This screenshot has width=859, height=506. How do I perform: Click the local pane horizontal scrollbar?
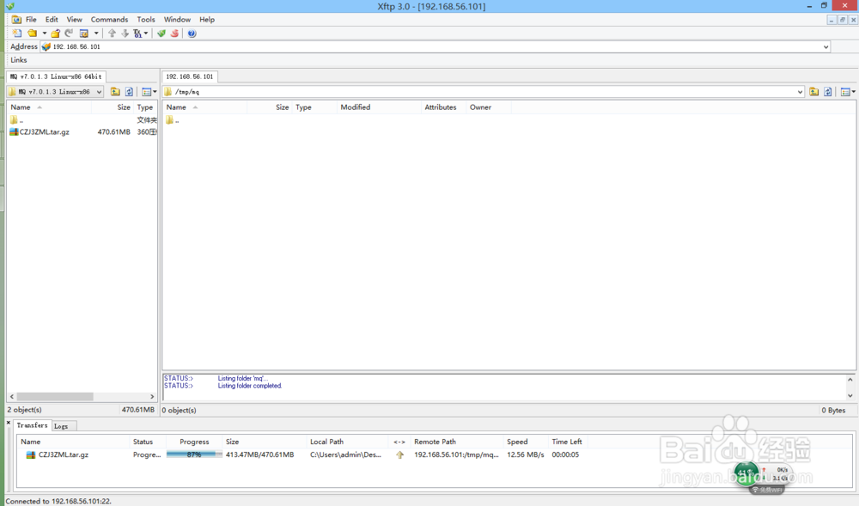[55, 397]
